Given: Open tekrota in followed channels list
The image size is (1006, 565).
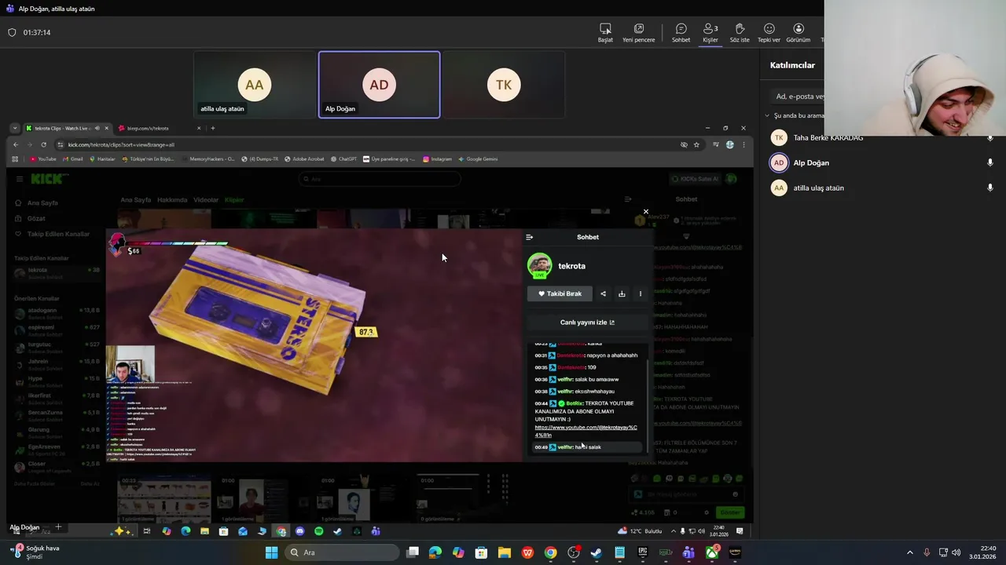Looking at the screenshot, I should pos(57,272).
